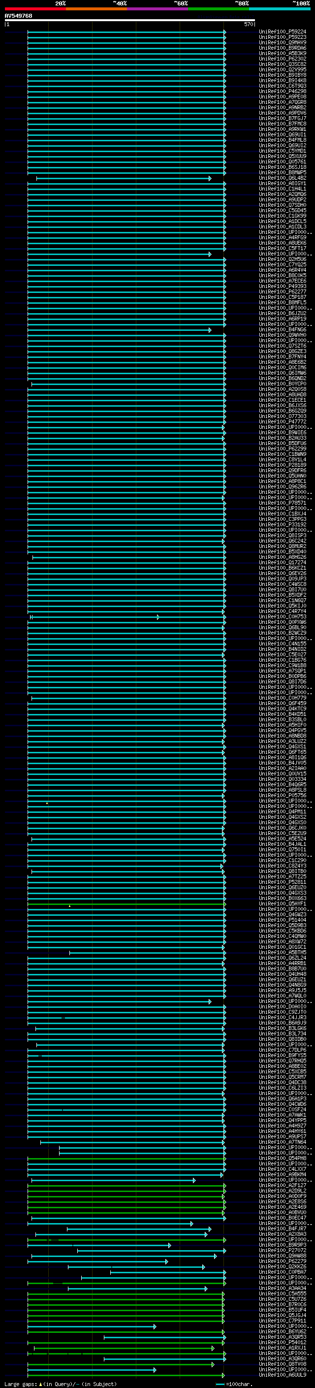Select hit label UniRef100_Q2V995

[x=283, y=69]
